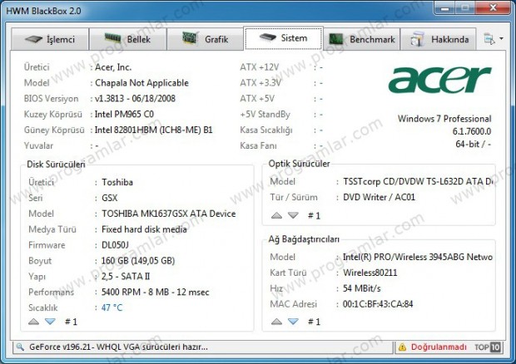516x364 pixels.
Task: Click the firmware value DL050J
Action: pos(115,245)
